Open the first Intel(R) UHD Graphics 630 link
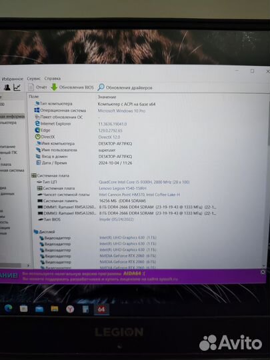The image size is (270, 360). 128,237
